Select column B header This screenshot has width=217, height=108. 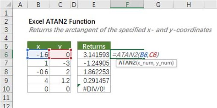coord(38,5)
